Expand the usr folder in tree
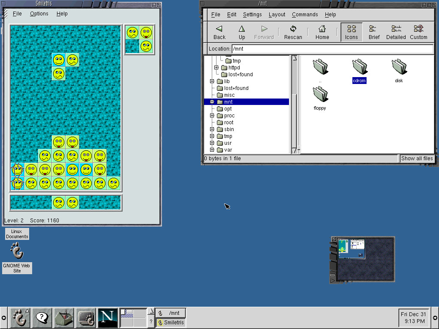Screen dimensions: 439x329 [x=212, y=143]
